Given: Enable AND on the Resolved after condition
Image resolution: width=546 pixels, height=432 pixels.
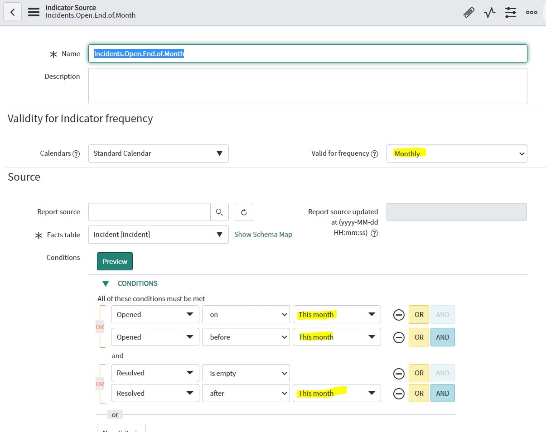Looking at the screenshot, I should point(443,393).
